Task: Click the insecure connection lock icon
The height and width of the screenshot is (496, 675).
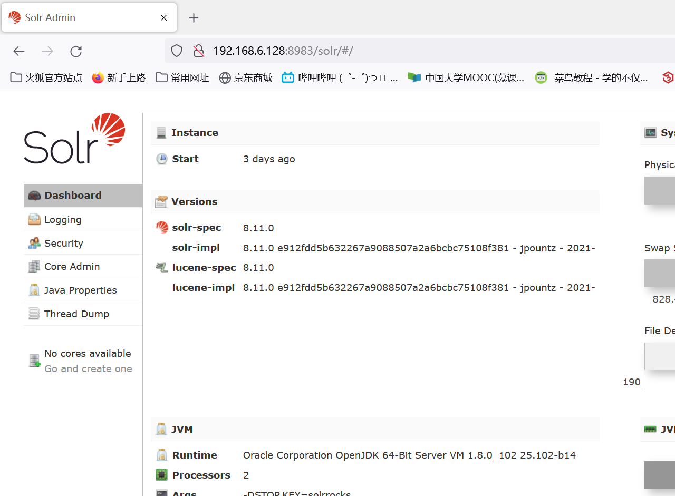Action: (199, 51)
